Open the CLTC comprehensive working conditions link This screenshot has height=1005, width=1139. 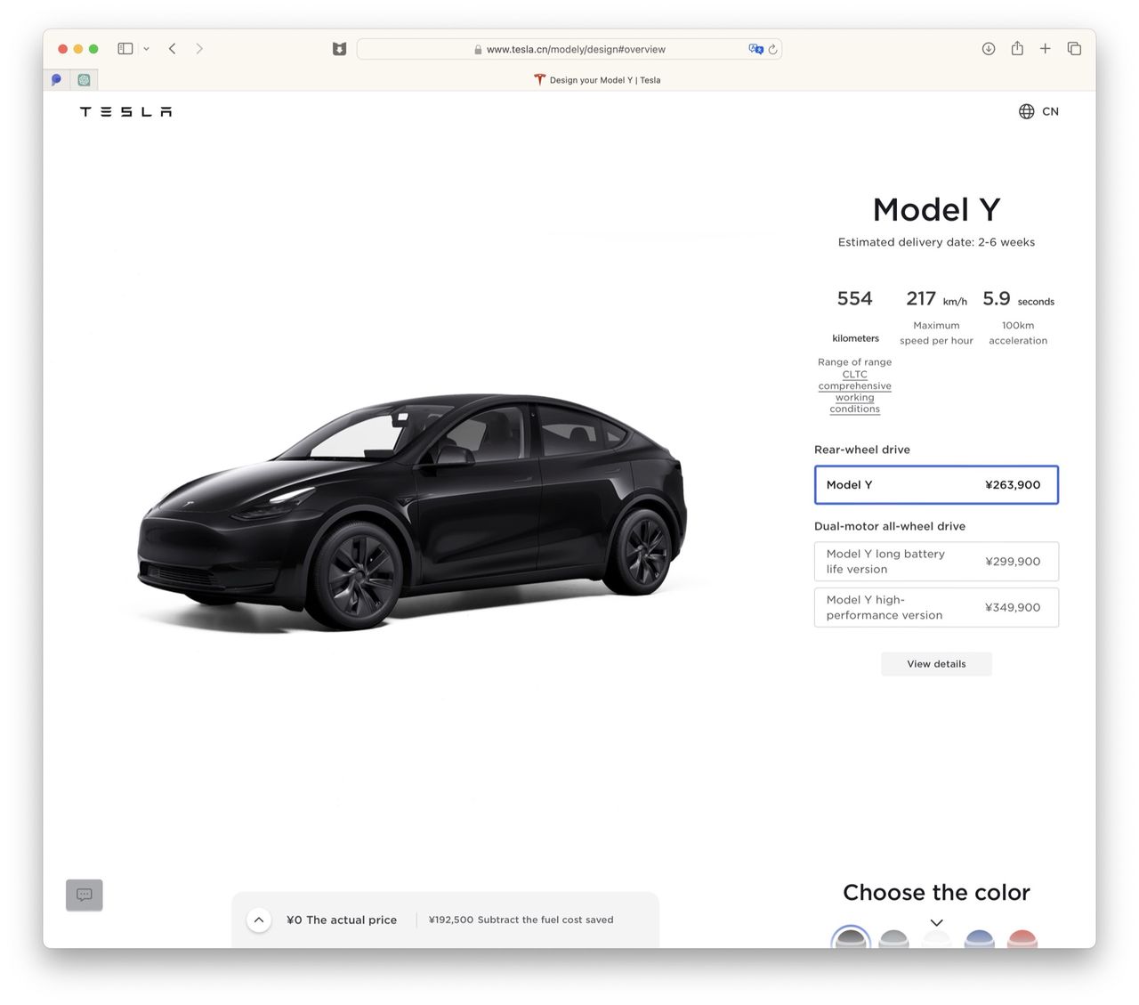coord(854,392)
